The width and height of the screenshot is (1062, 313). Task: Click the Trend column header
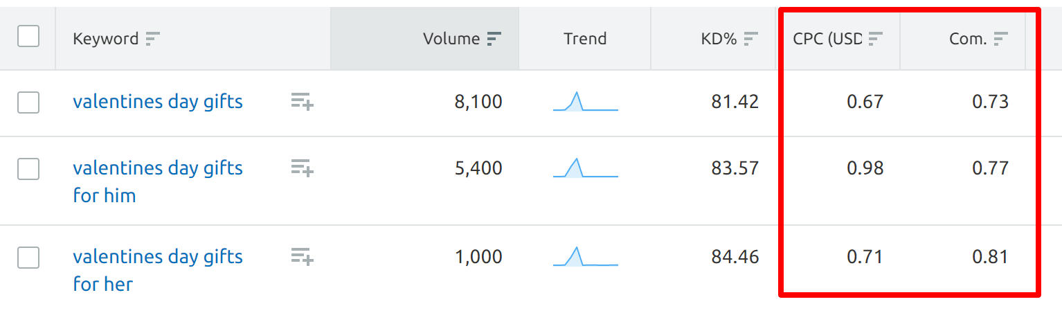585,39
